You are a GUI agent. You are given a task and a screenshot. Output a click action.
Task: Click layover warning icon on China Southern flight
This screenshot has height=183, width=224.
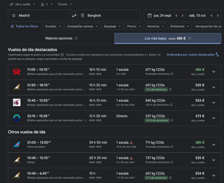pyautogui.click(x=131, y=143)
